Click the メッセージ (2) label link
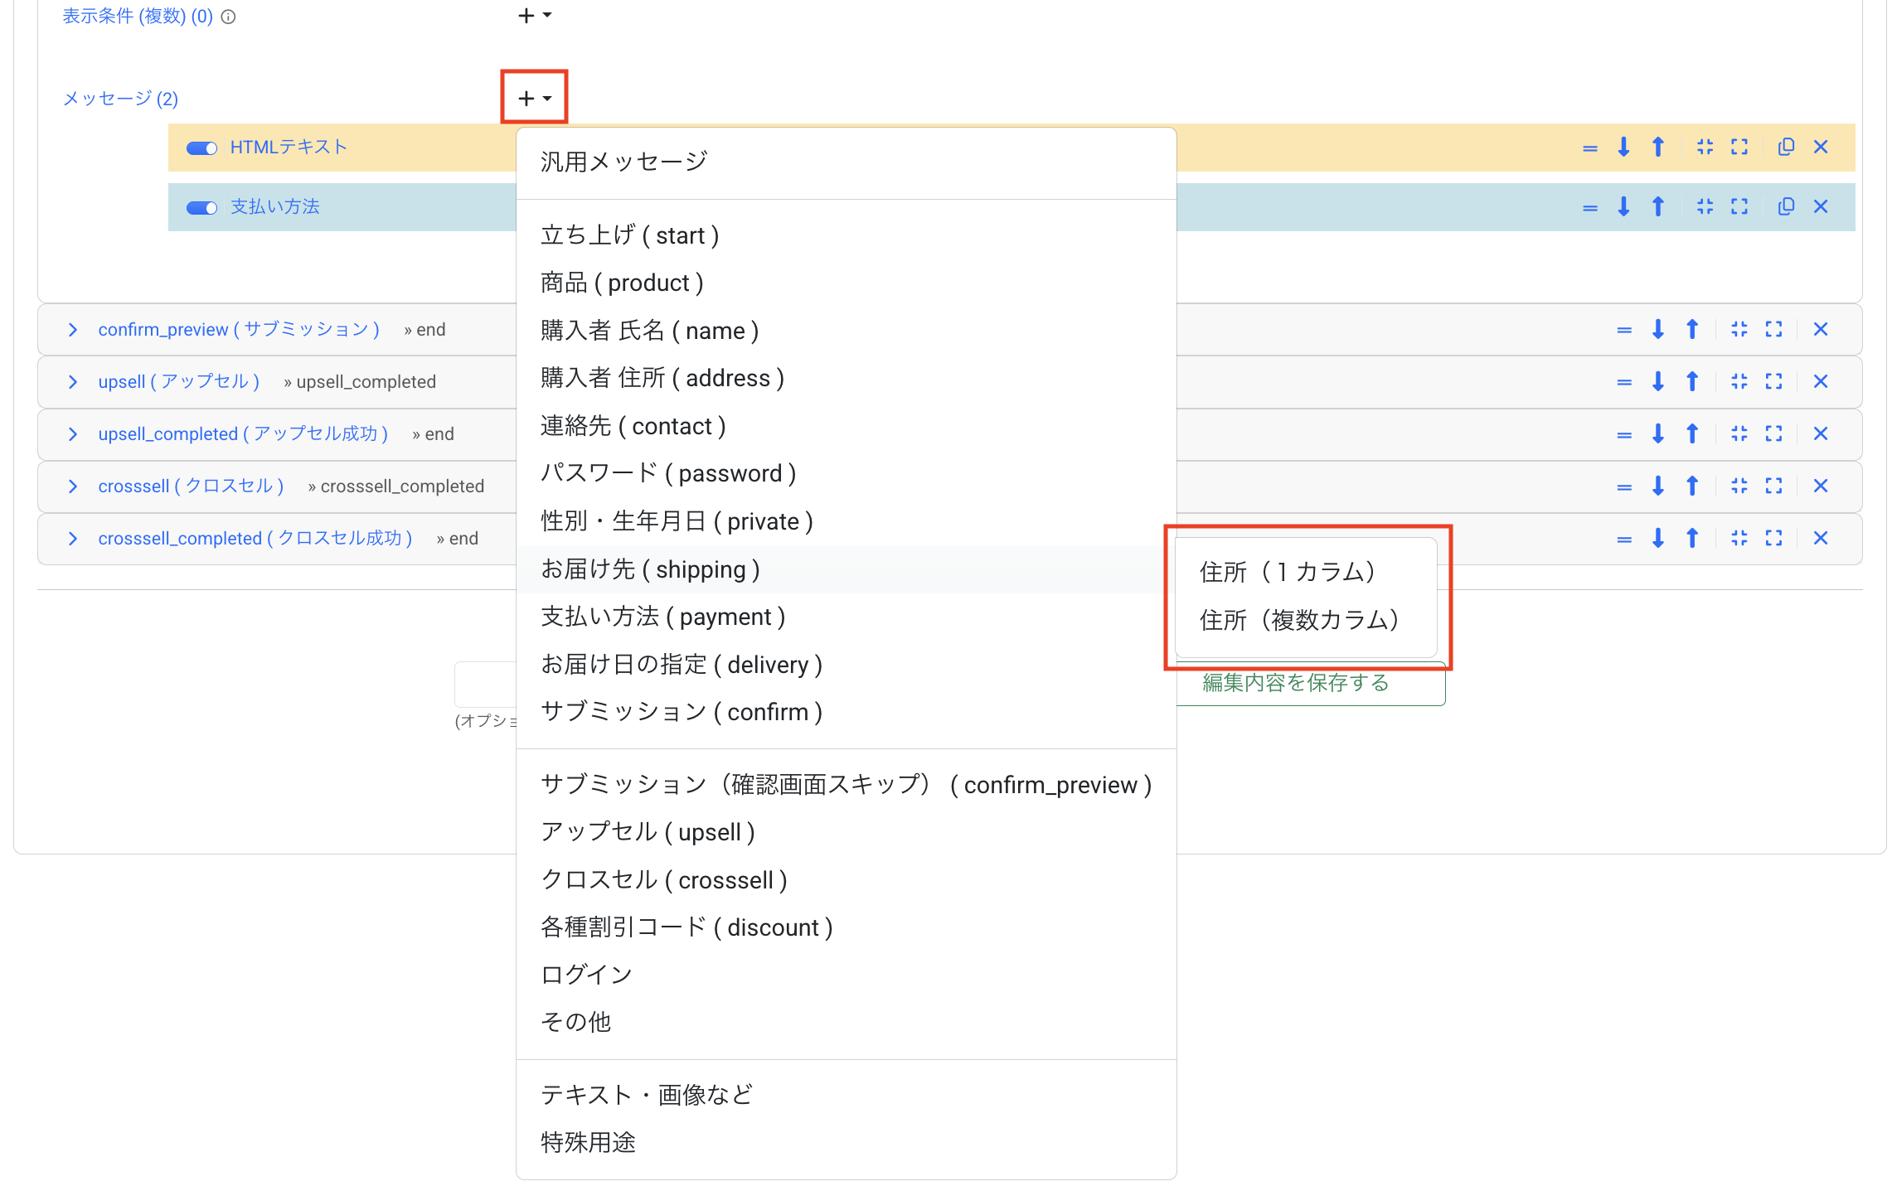 (121, 99)
